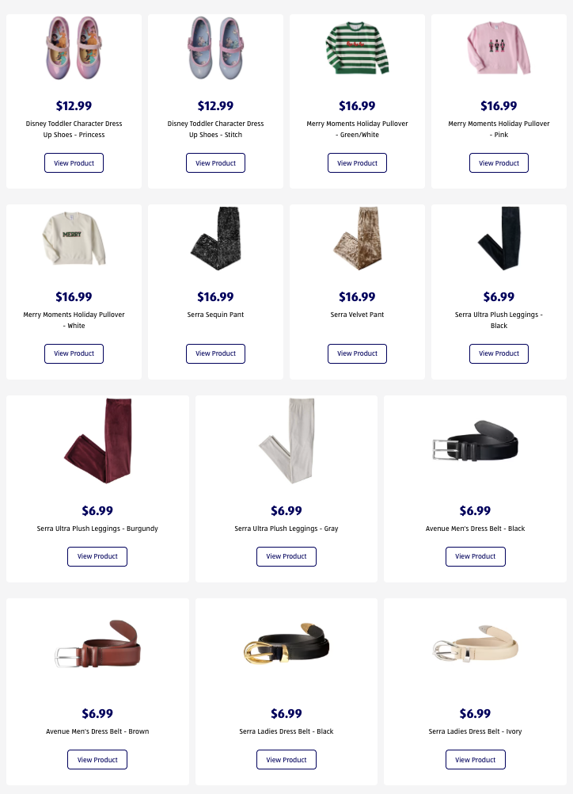
Task: Open the Stitch toddler shoes product image
Action: (215, 48)
